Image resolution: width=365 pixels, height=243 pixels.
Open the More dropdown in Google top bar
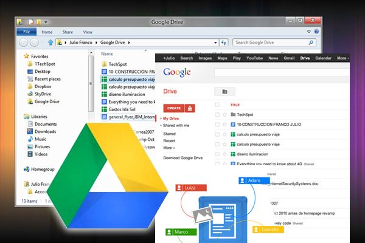[343, 58]
